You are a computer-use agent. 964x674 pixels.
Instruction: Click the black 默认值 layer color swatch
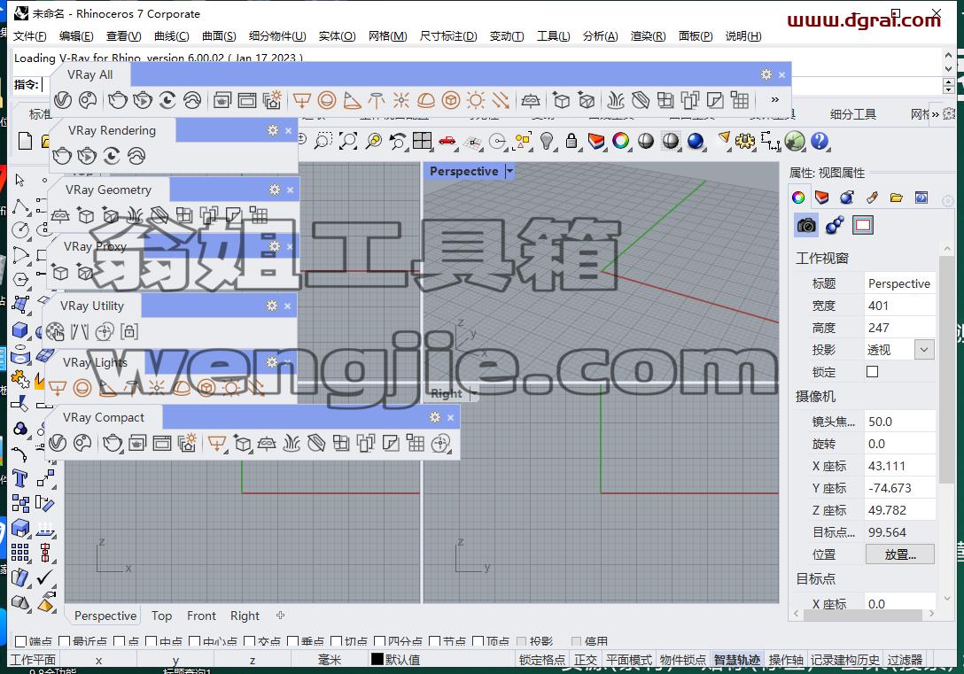377,659
